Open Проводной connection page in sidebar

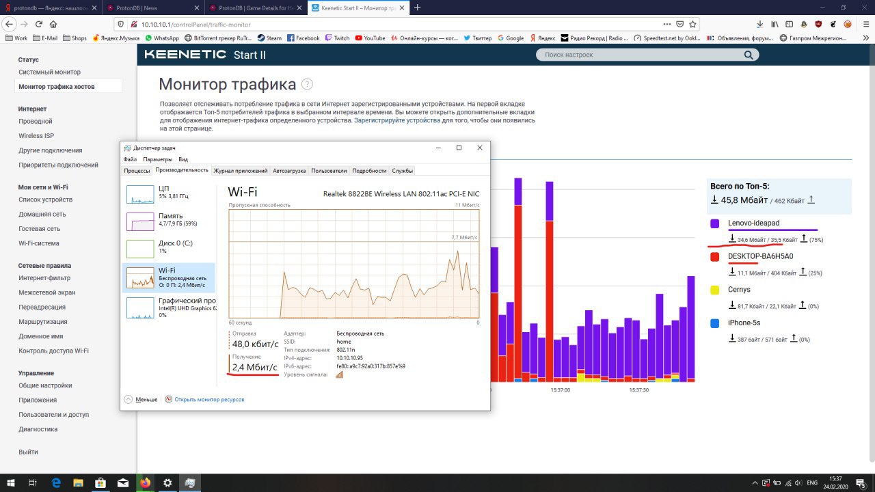(35, 121)
